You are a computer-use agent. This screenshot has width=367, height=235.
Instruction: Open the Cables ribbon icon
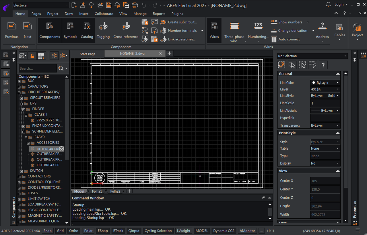(x=340, y=31)
